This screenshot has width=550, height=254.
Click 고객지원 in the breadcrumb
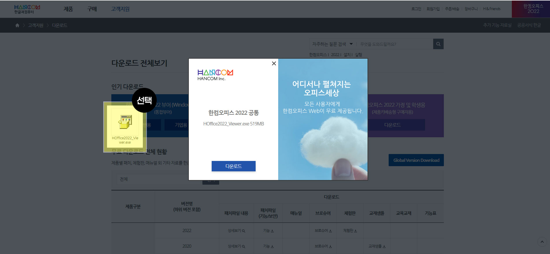point(36,25)
